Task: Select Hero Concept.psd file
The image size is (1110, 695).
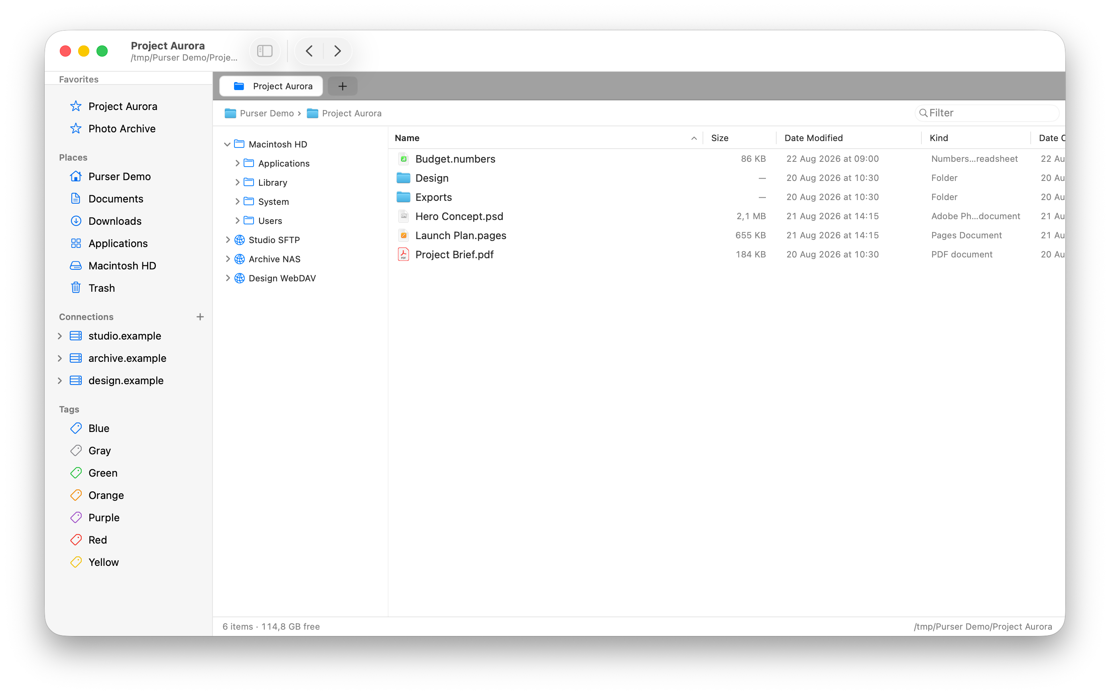Action: pos(726,216)
